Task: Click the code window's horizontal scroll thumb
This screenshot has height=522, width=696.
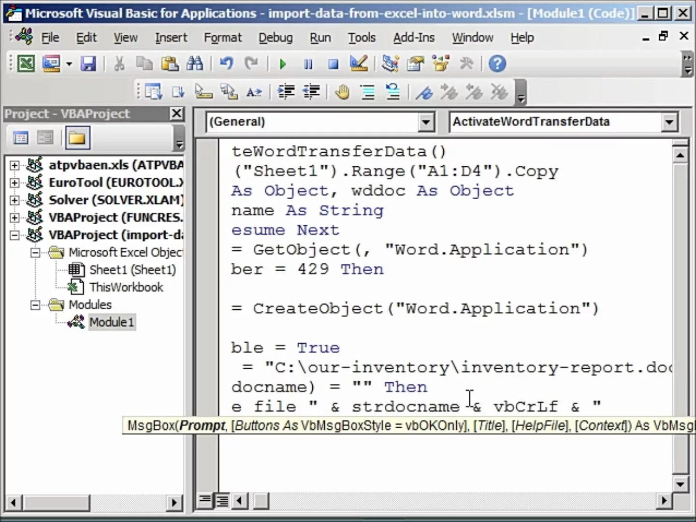Action: point(261,500)
